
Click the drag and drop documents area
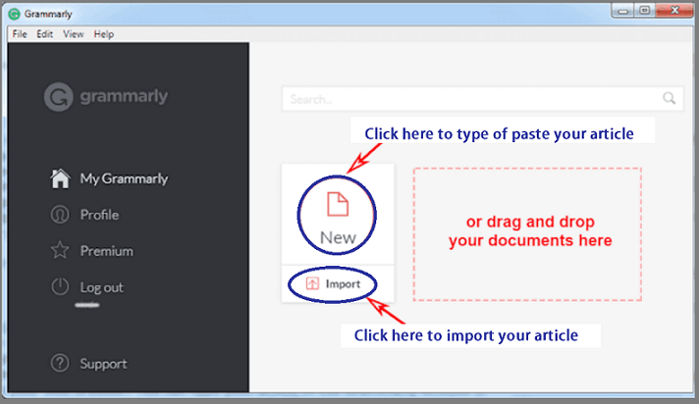pos(527,234)
